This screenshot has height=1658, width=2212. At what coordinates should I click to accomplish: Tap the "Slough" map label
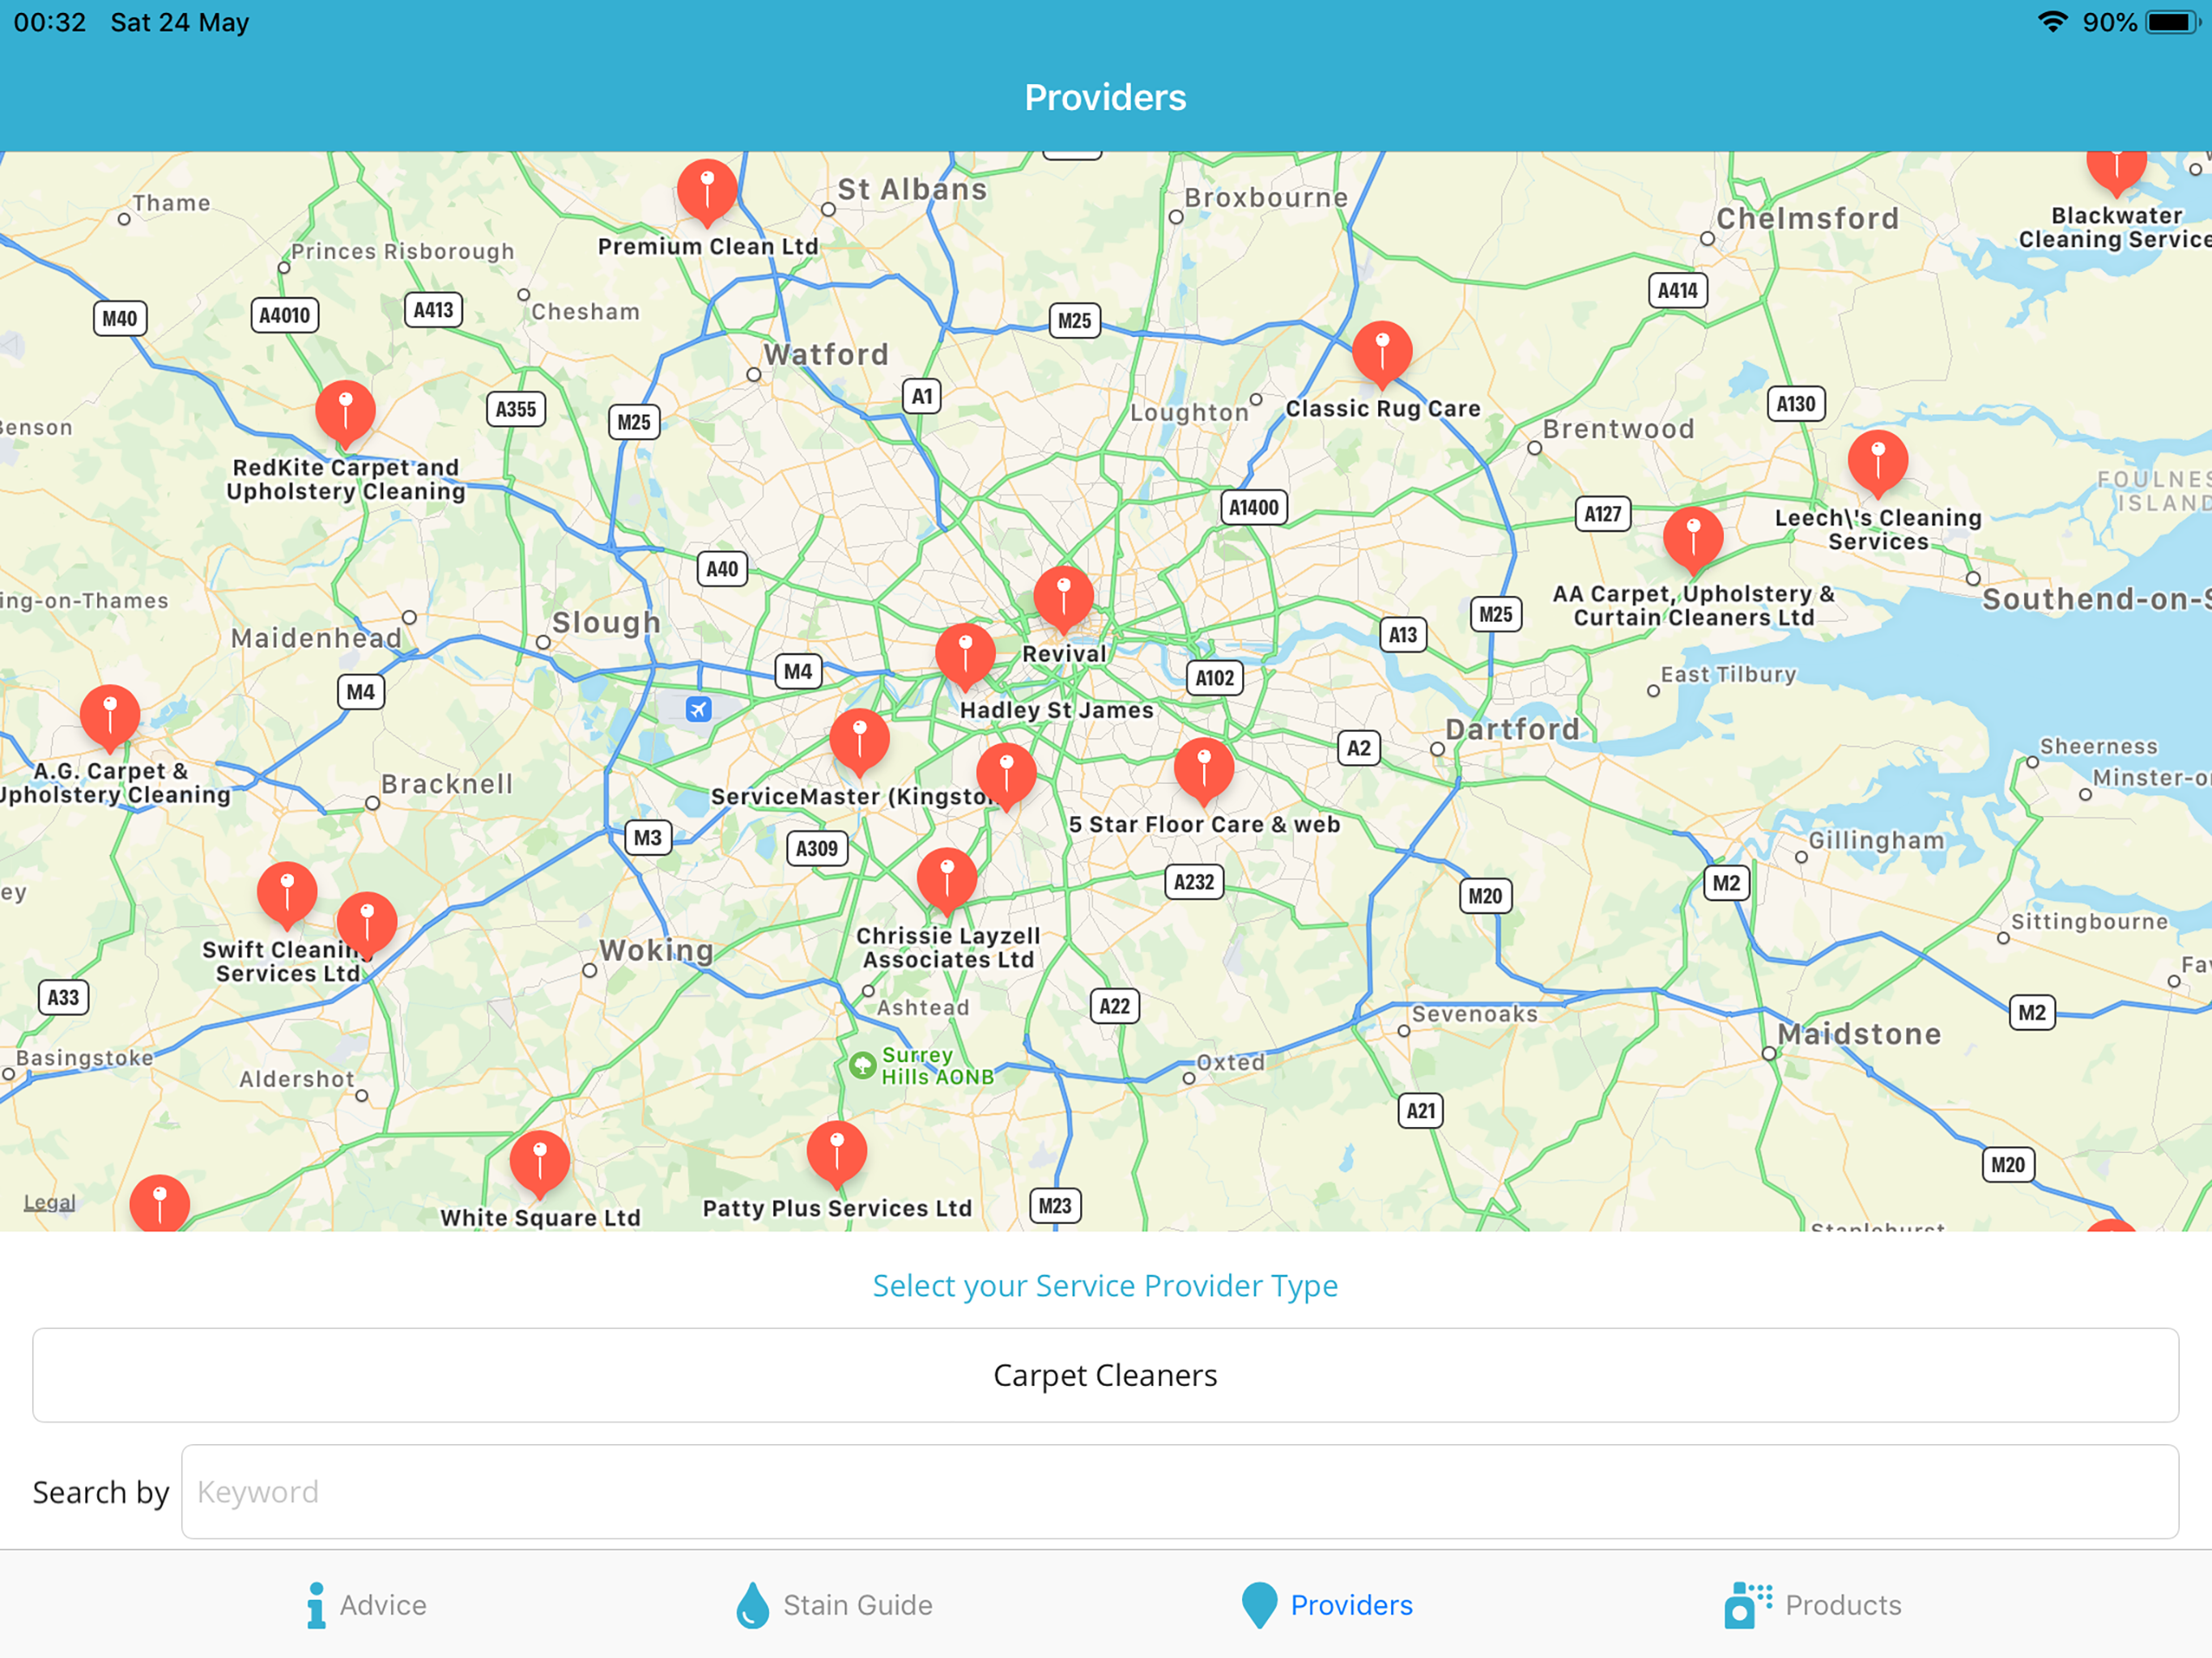(x=606, y=622)
